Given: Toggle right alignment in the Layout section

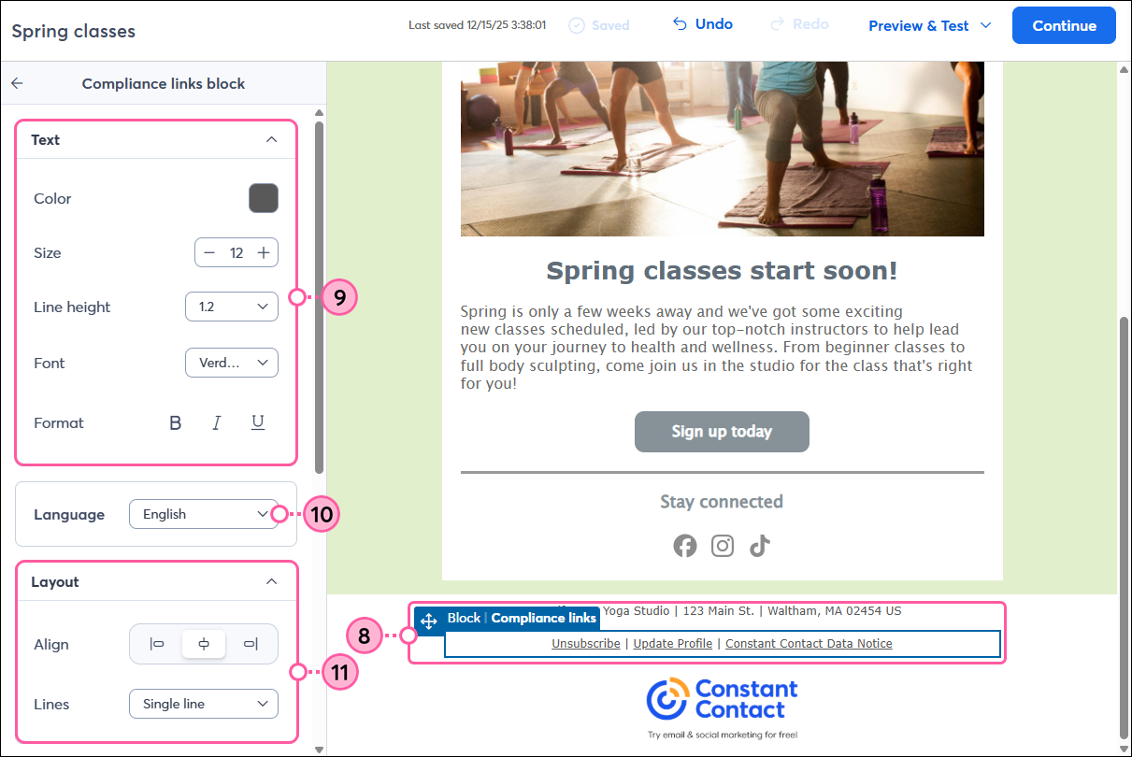Looking at the screenshot, I should [x=251, y=644].
